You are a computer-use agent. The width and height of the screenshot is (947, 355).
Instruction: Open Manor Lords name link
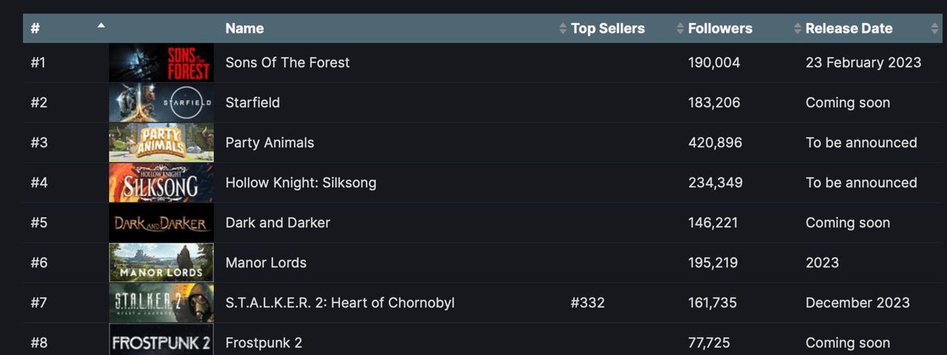coord(266,263)
